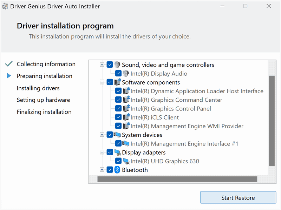The image size is (281, 210).
Task: Select the Intel(R) Display Audio entry
Action: (x=159, y=74)
